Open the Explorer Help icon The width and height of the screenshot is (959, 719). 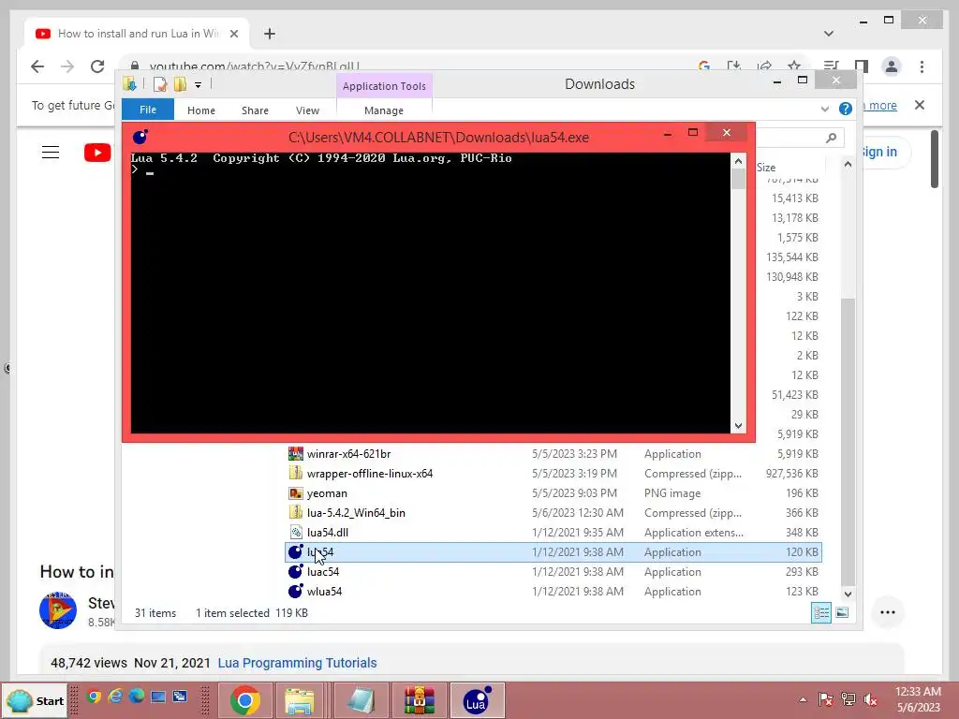point(846,109)
